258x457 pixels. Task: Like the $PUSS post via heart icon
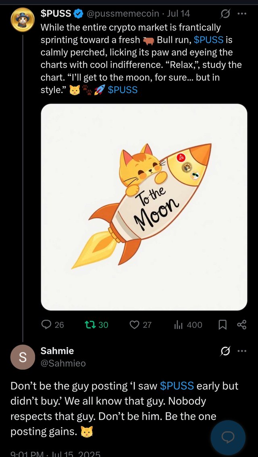tap(134, 325)
